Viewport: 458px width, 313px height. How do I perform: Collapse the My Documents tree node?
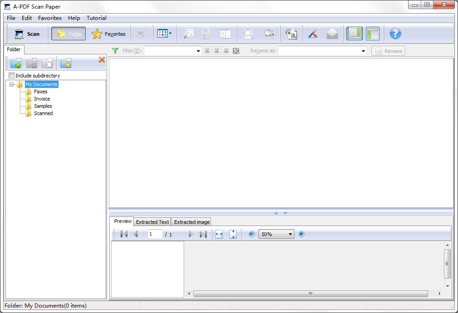12,84
